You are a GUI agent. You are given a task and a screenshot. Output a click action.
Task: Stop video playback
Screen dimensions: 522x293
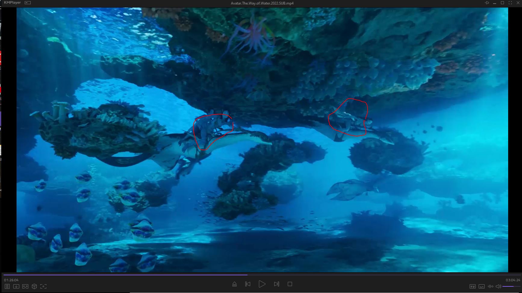tap(290, 284)
